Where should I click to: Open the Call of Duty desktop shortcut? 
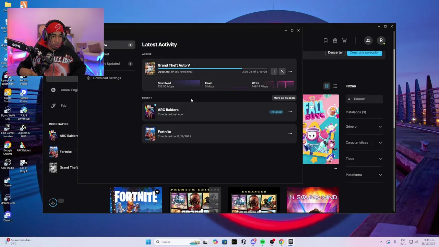24,166
